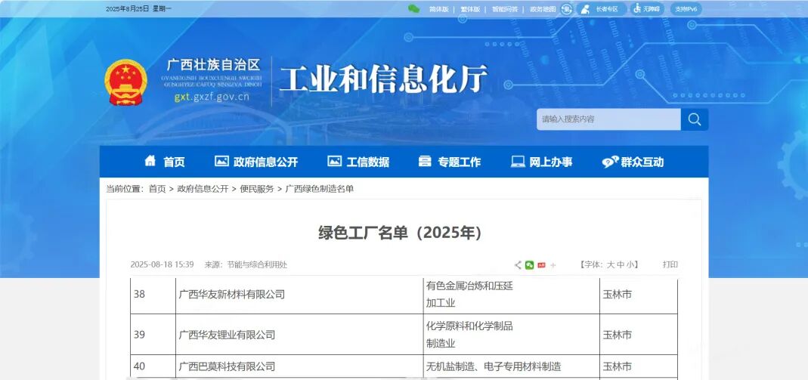
Task: Go to 首页 in main navigation
Action: tap(165, 162)
